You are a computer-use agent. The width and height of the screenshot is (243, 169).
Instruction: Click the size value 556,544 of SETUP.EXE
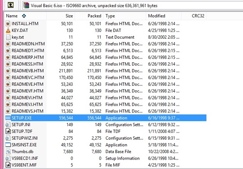click(x=66, y=118)
